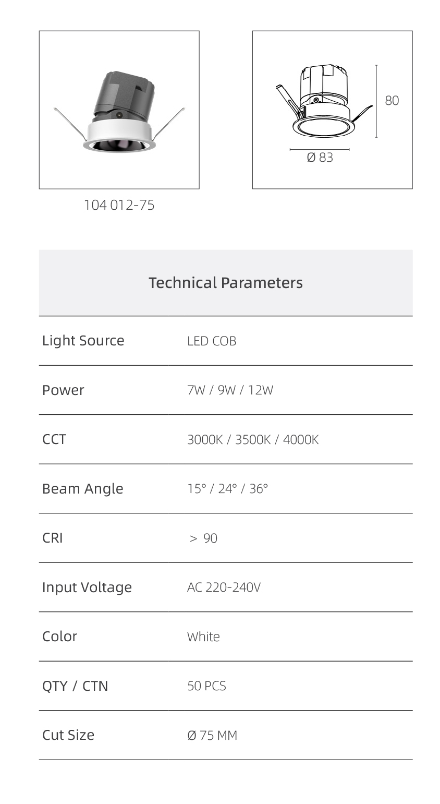Click the Beam Angle label
Viewport: 440px width, 804px height.
[x=83, y=489]
